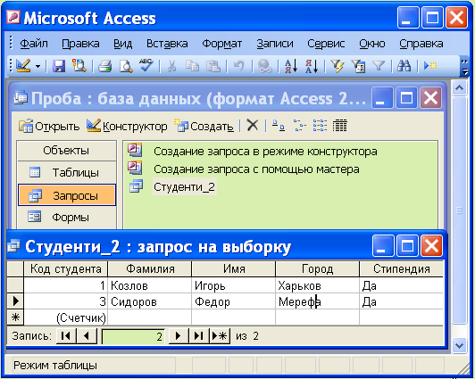475x379 pixels.
Task: Go to next record navigation button
Action: (x=179, y=335)
